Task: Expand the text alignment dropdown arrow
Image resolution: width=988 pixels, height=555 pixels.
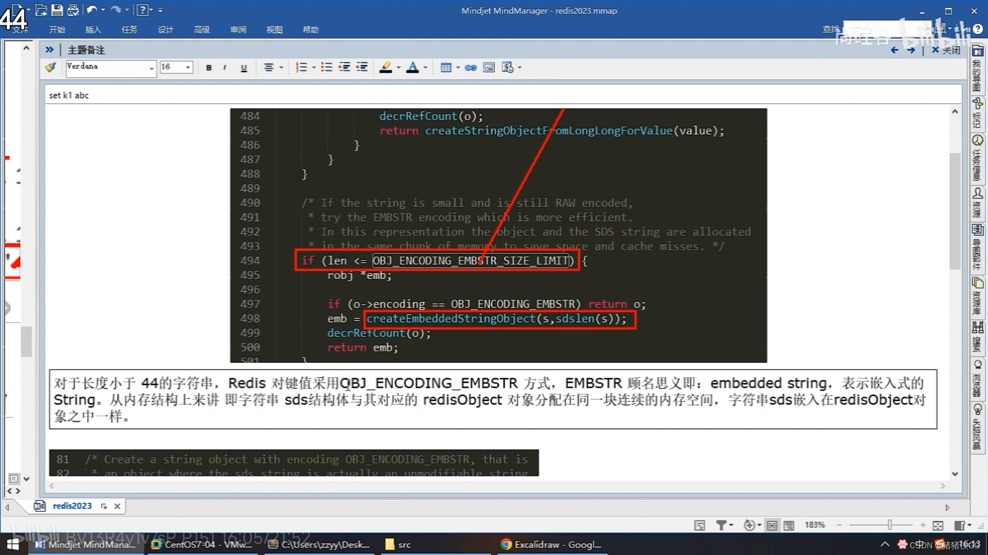Action: click(281, 67)
